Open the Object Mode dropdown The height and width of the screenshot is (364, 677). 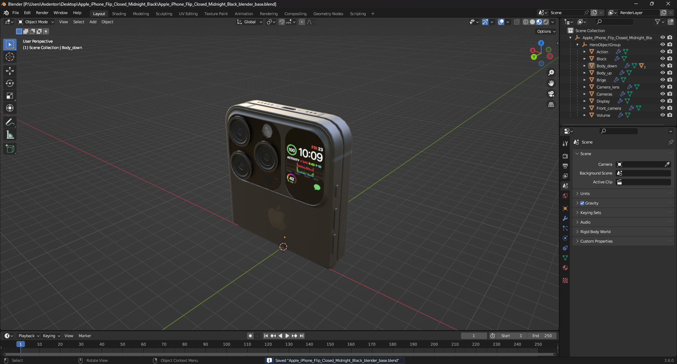click(x=36, y=22)
